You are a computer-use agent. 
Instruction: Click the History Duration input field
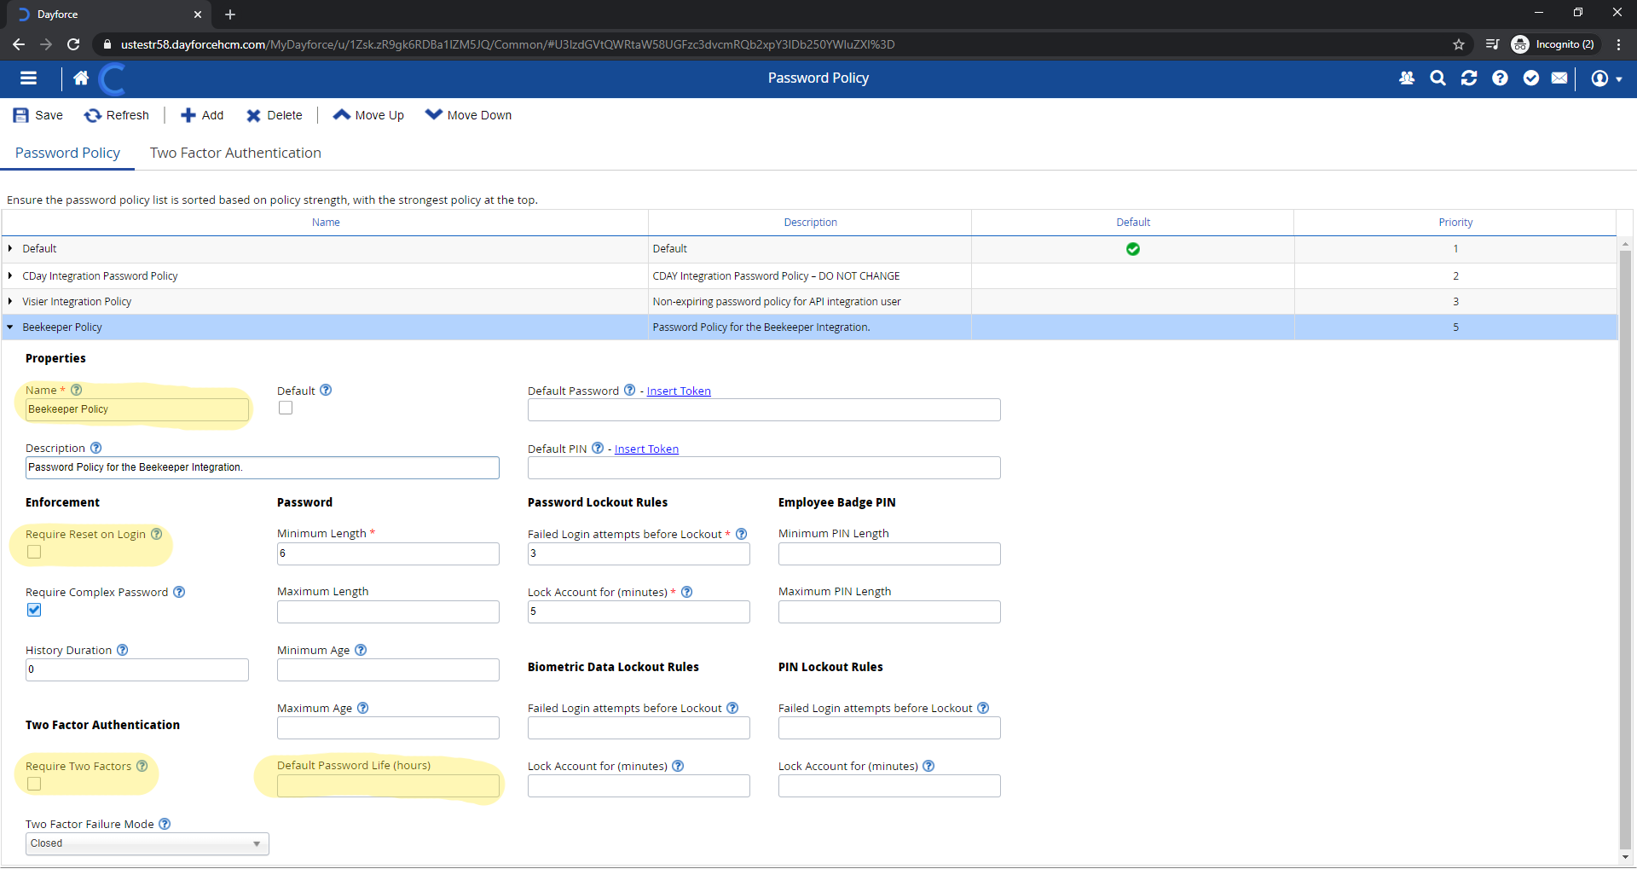(x=137, y=669)
